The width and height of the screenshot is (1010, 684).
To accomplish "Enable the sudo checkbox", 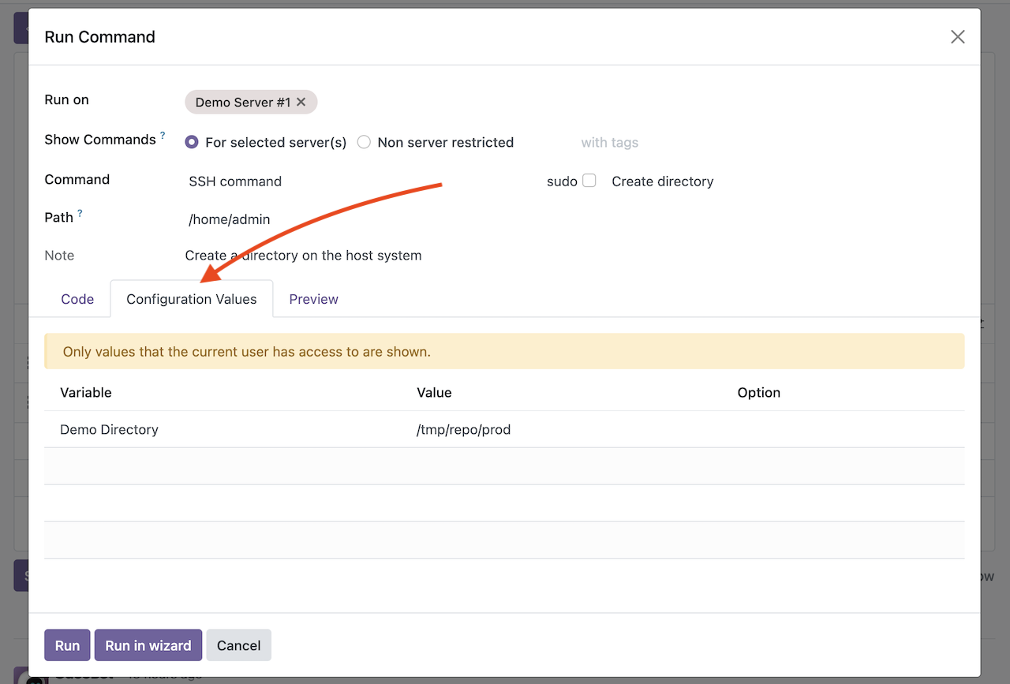I will [589, 180].
